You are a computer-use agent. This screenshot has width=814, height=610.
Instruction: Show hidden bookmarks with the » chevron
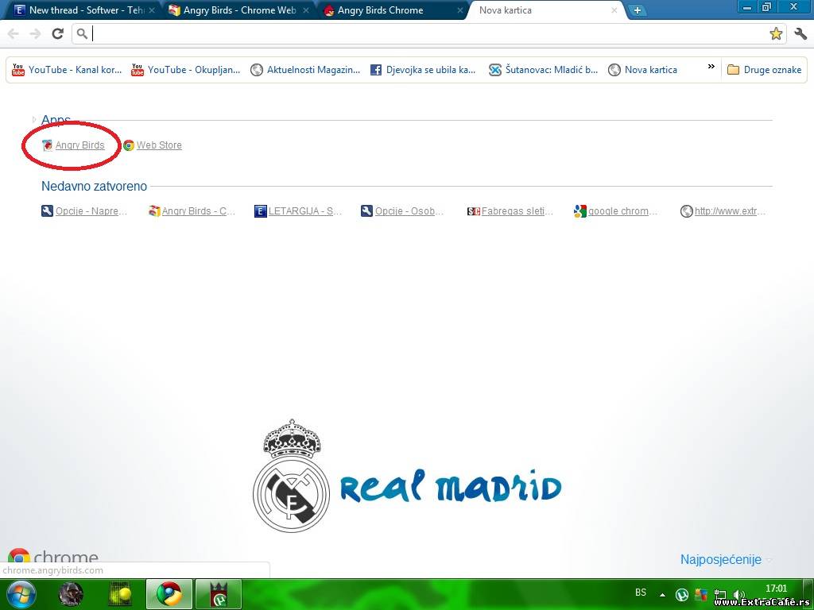[711, 67]
